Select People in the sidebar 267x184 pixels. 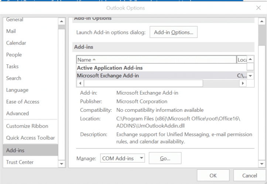(30, 55)
